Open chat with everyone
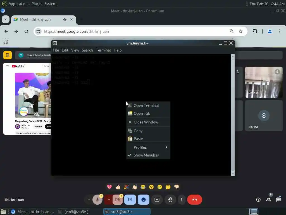Viewport: 286px width, 215px height. coord(278,200)
